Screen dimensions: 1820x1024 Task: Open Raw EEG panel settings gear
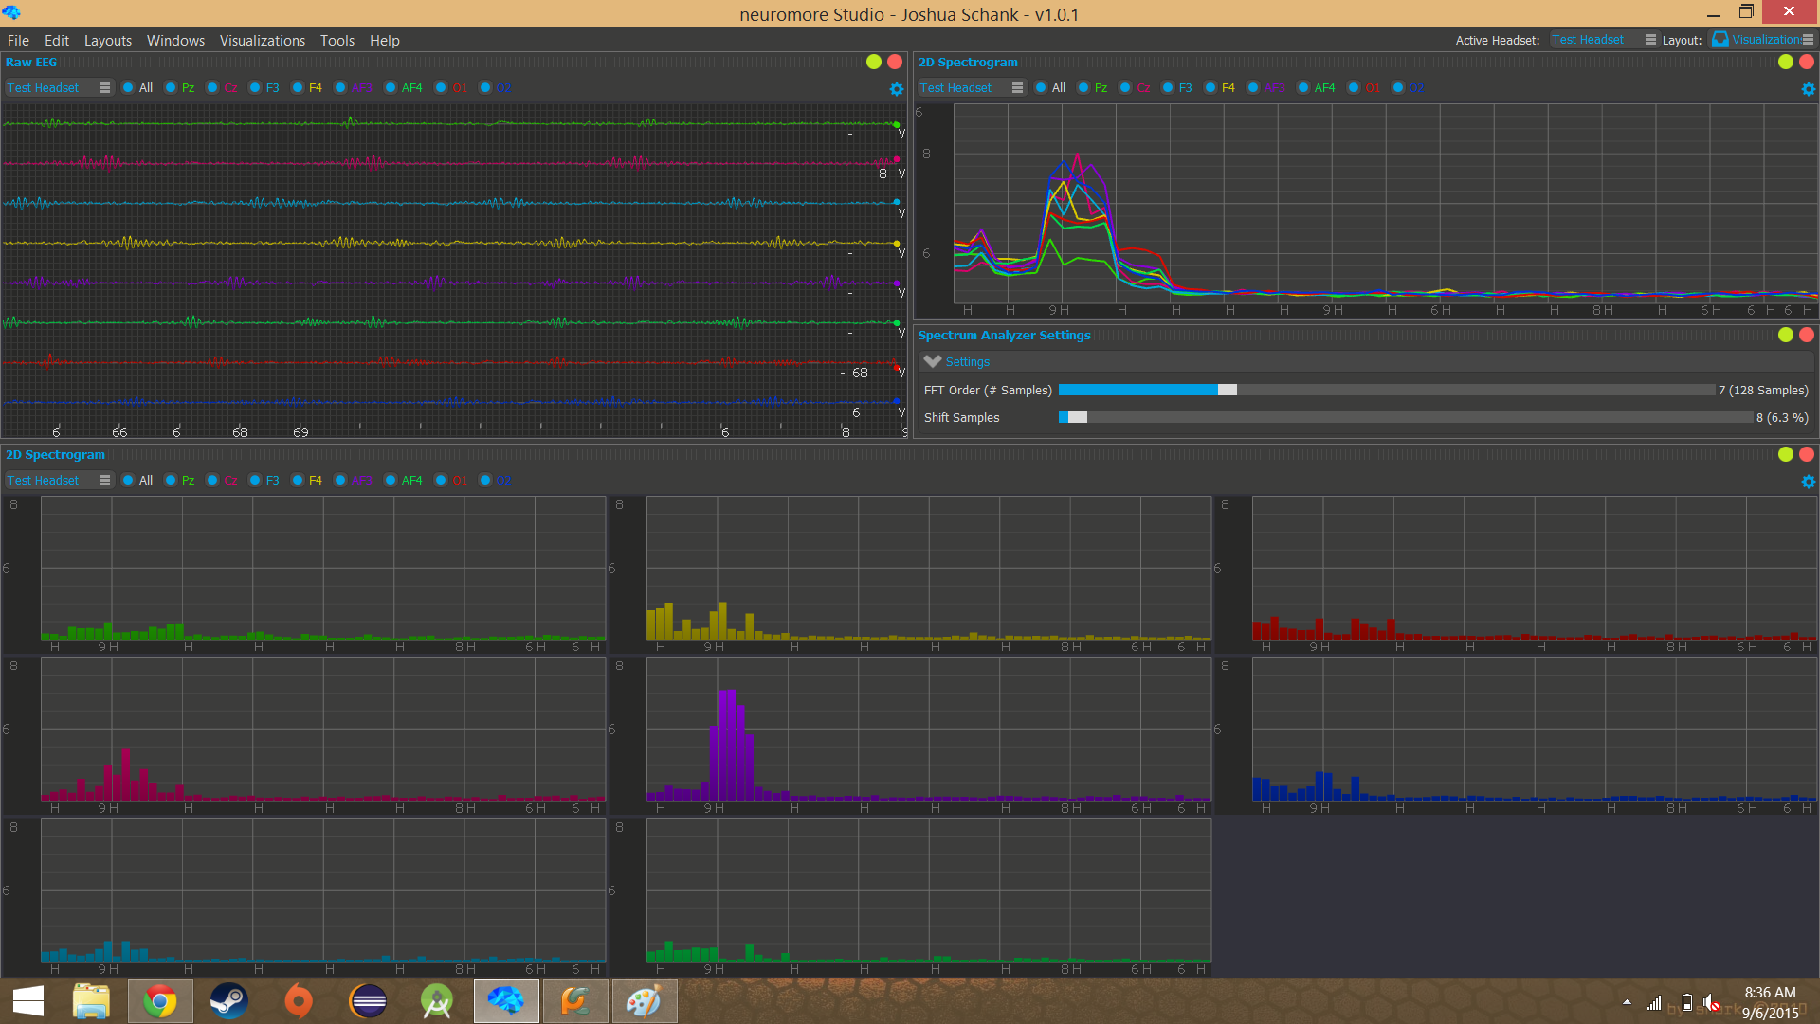point(896,89)
